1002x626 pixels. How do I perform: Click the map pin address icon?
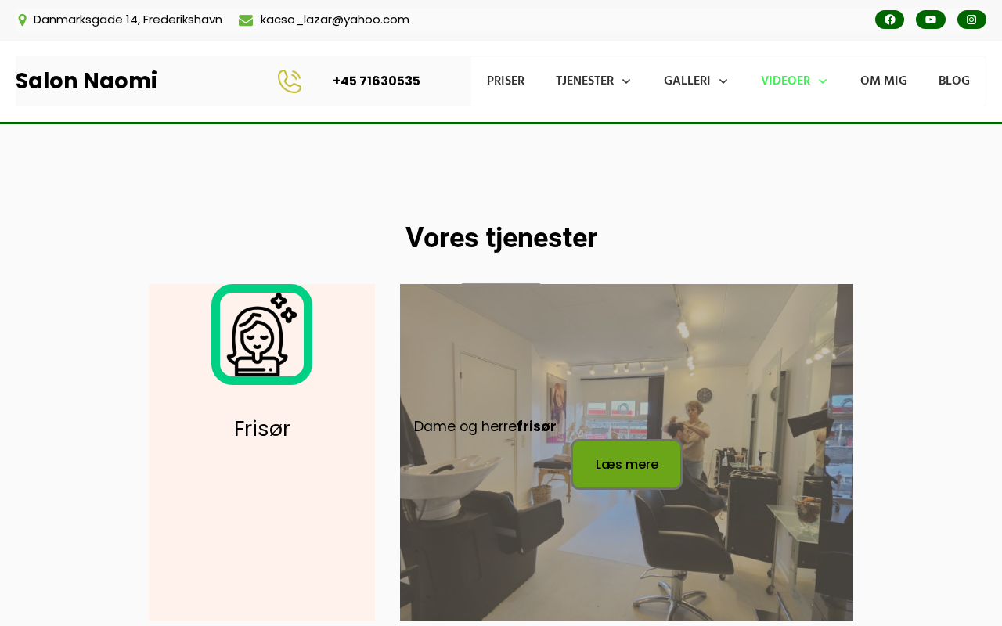(x=22, y=20)
